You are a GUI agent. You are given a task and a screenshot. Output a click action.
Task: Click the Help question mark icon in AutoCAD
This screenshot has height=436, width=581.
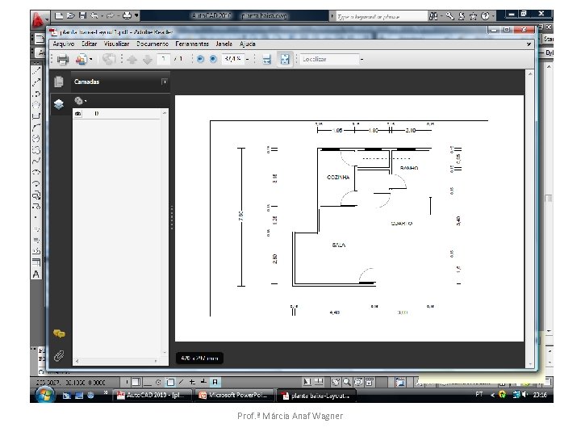pyautogui.click(x=485, y=16)
